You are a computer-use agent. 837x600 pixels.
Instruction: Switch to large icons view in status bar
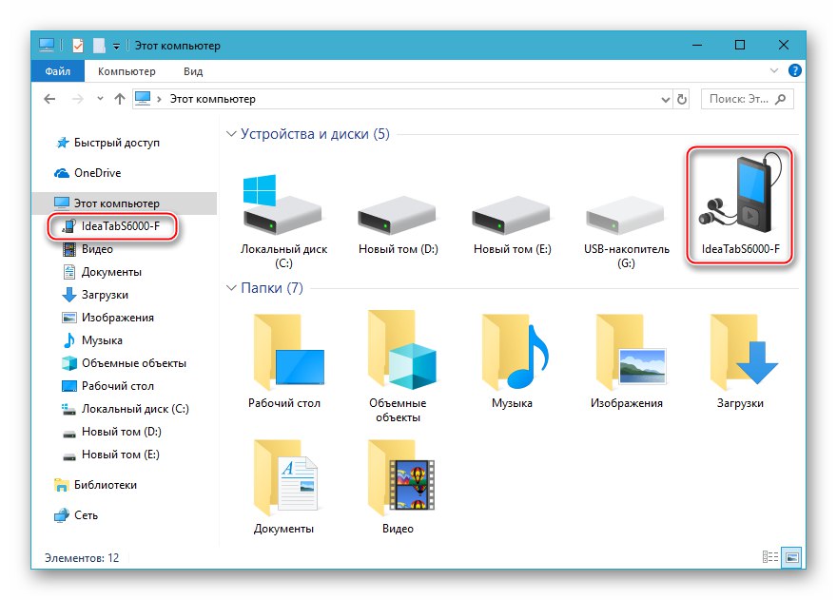(791, 557)
